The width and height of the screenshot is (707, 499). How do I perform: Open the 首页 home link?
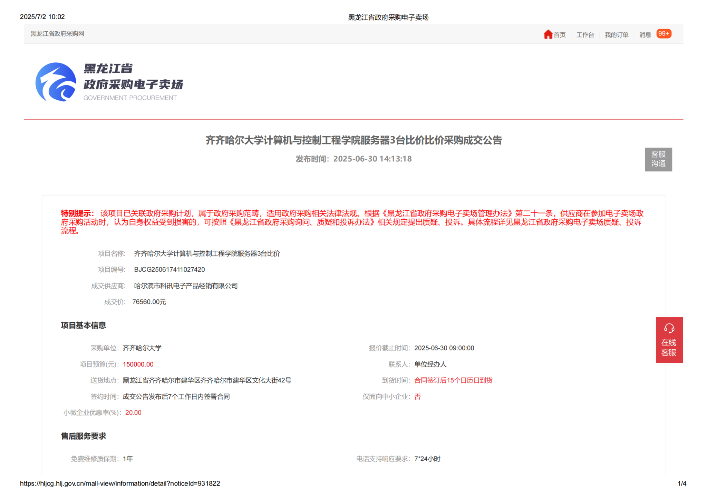pos(560,35)
